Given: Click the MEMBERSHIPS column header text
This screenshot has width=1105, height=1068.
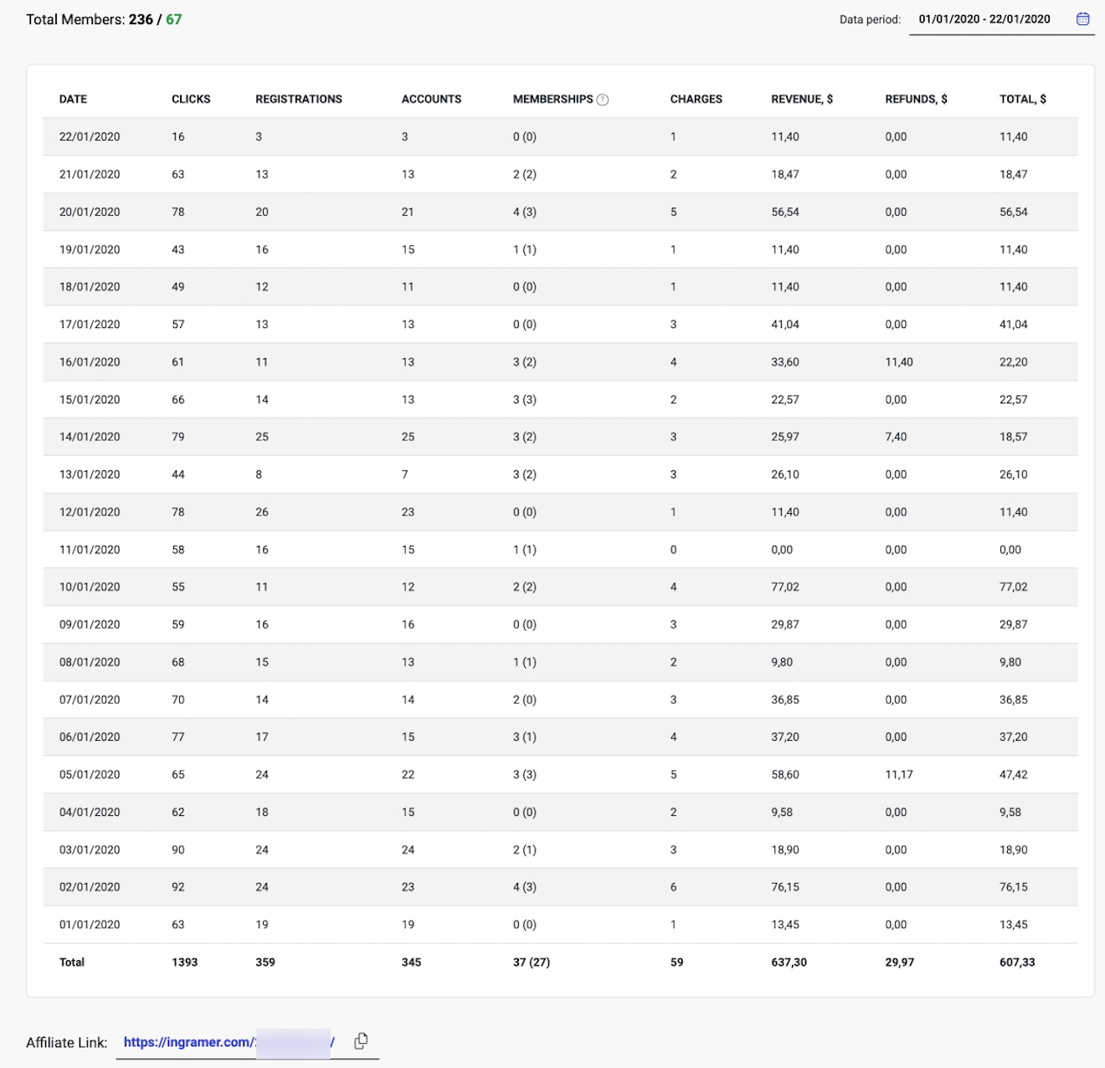Looking at the screenshot, I should pos(552,99).
